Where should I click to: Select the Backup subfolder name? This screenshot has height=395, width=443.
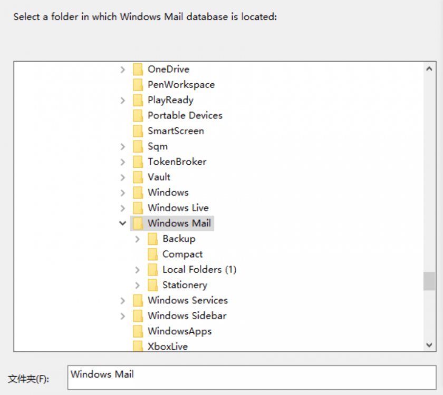179,239
